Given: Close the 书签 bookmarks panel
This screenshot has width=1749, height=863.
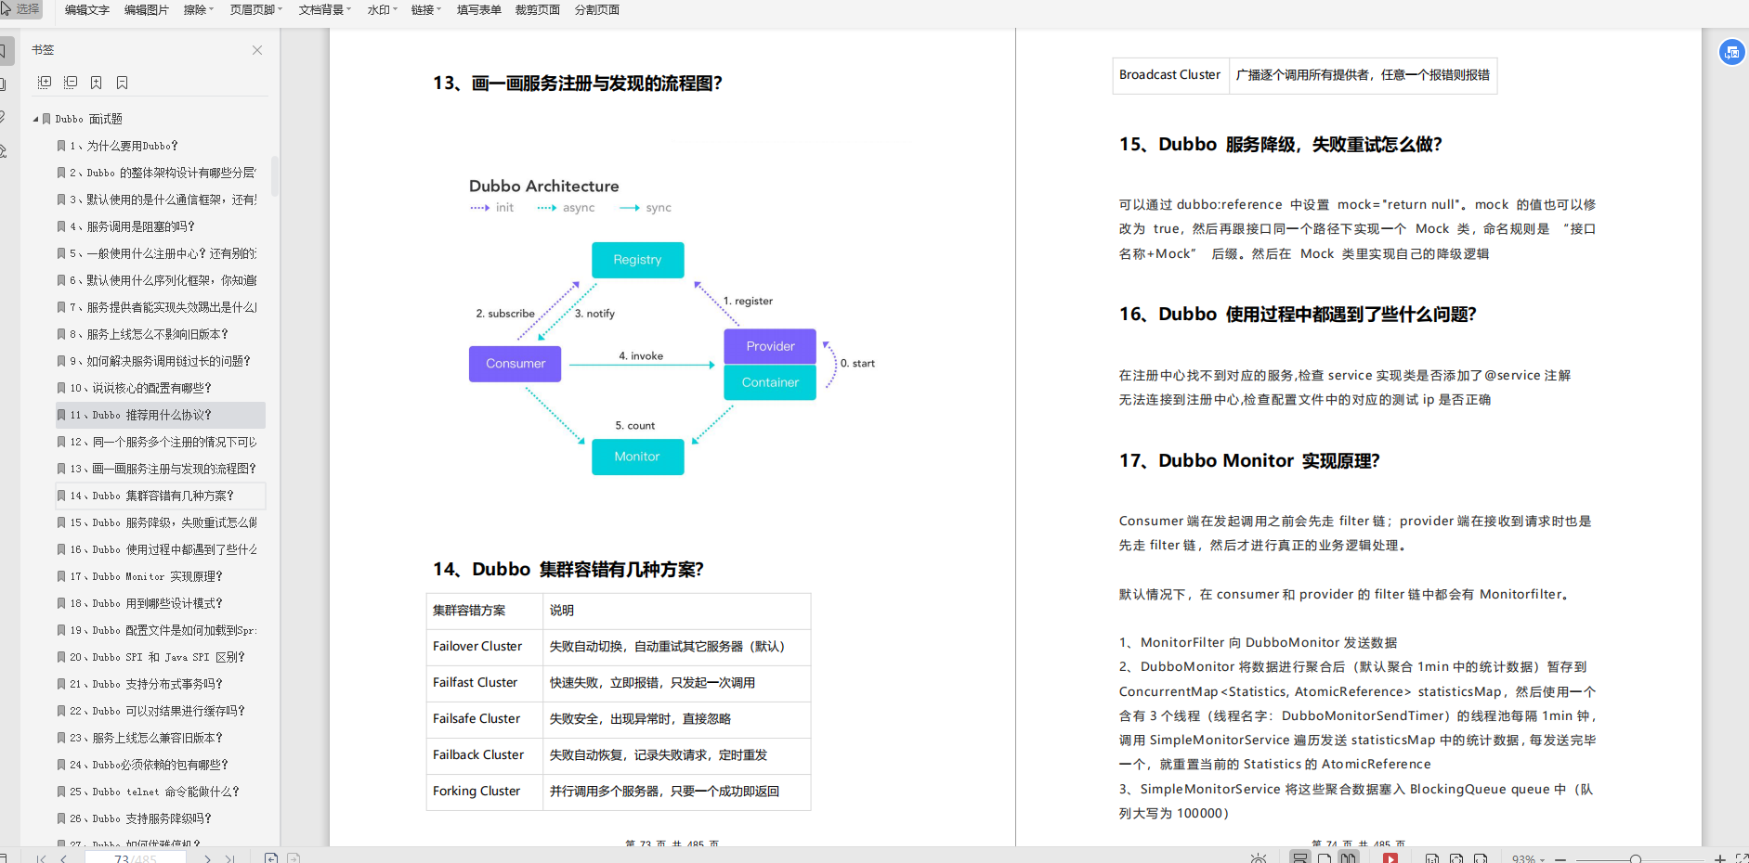Looking at the screenshot, I should (257, 50).
